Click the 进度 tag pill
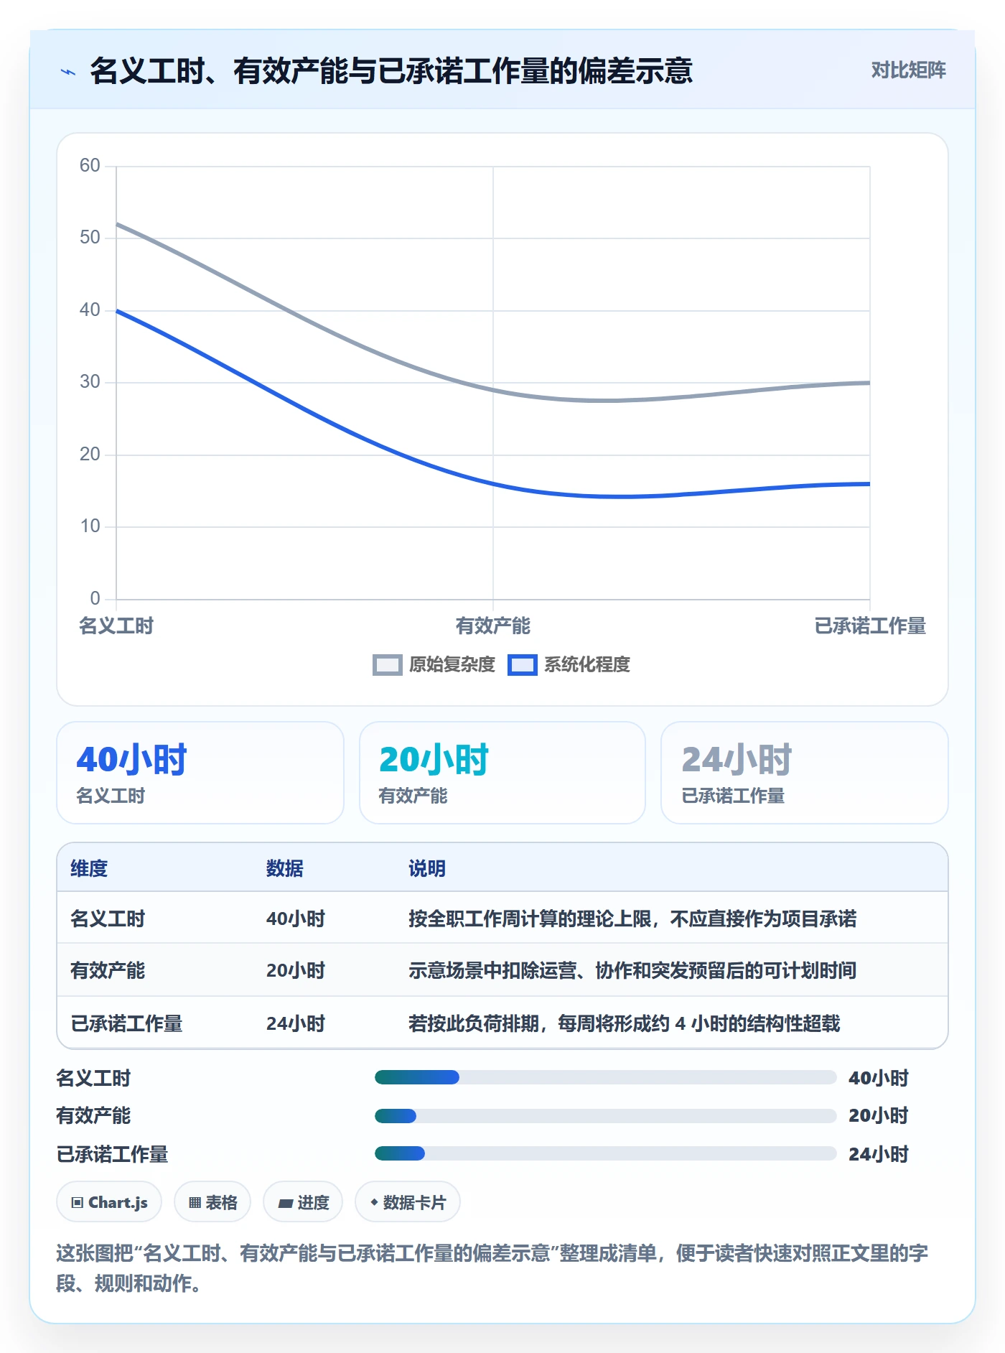 303,1201
